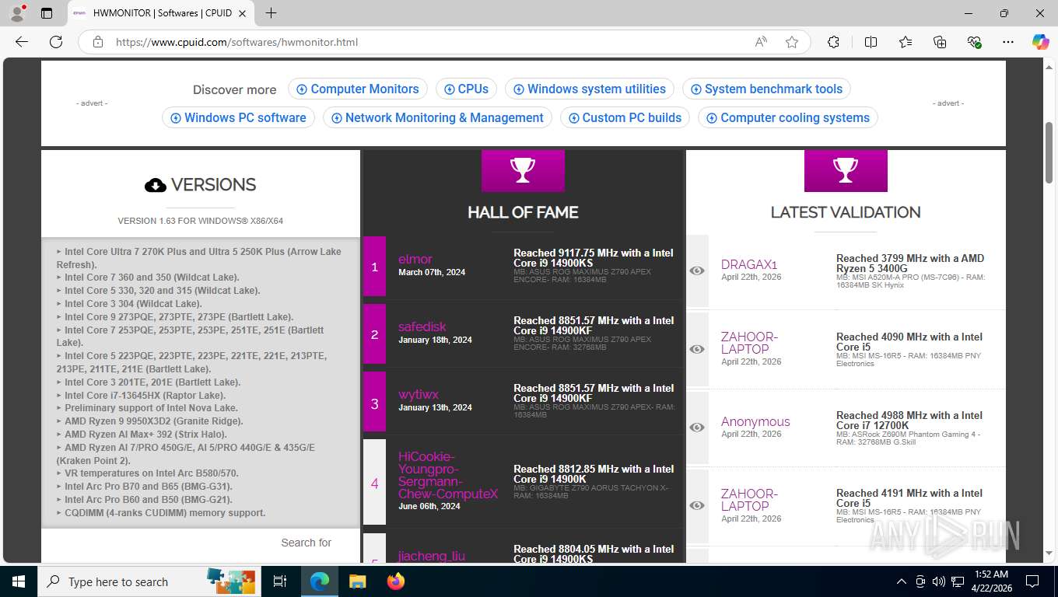Open Settings and more ellipsis
Viewport: 1058px width, 597px height.
point(1008,42)
